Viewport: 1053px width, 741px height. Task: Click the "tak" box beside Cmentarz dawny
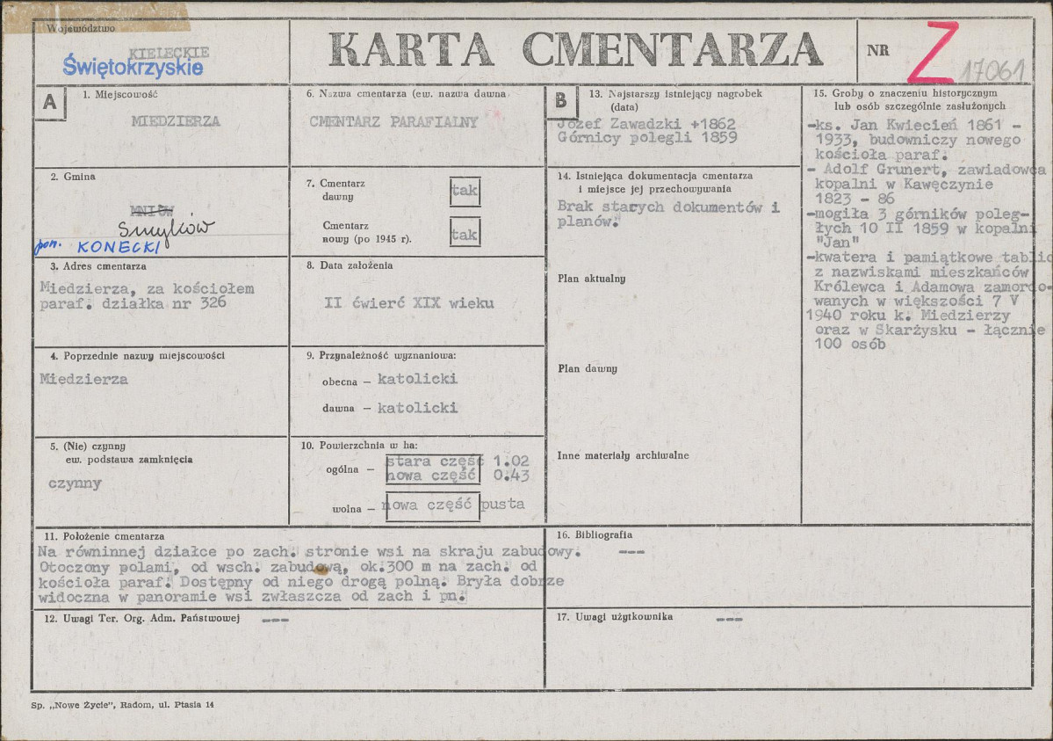point(465,191)
